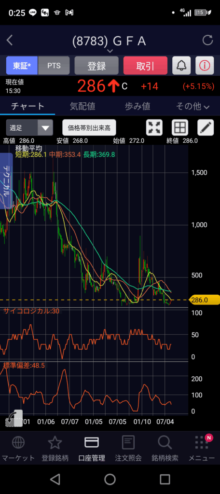220x494 pixels.
Task: Open the price alert bell icon
Action: 181,66
